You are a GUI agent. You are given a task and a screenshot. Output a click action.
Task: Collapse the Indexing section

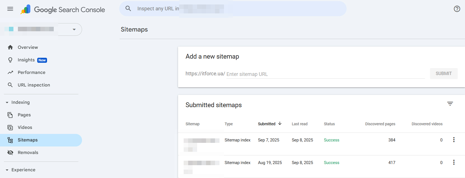pos(7,102)
